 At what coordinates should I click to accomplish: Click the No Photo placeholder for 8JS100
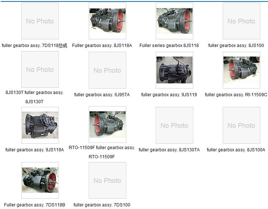(241, 21)
